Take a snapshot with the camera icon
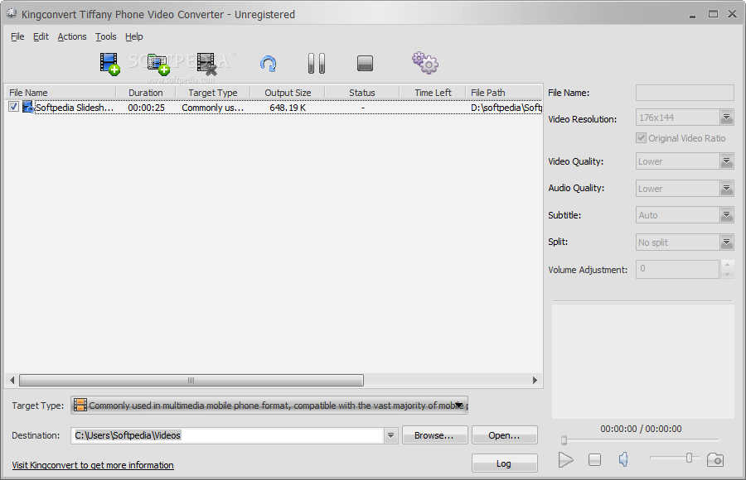Viewport: 746px width, 480px height. pos(715,459)
